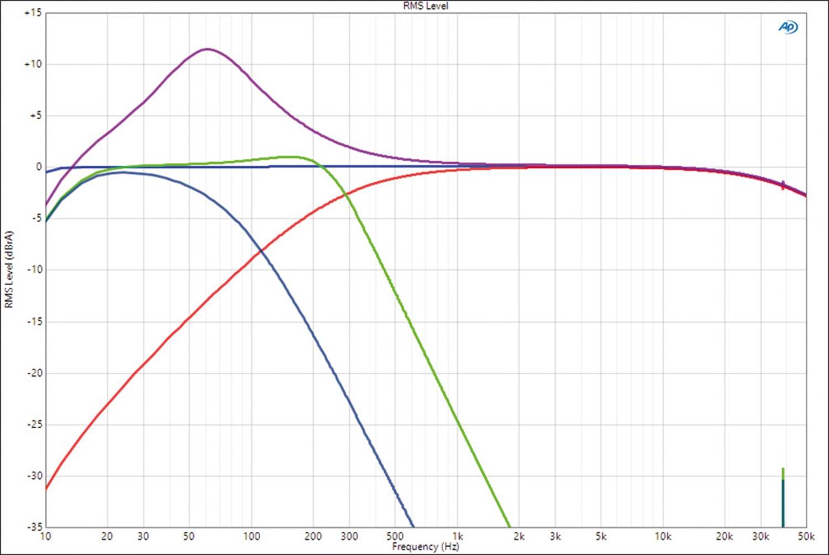Click the +10 y-axis value
Screen dimensions: 829x555
tap(33, 64)
